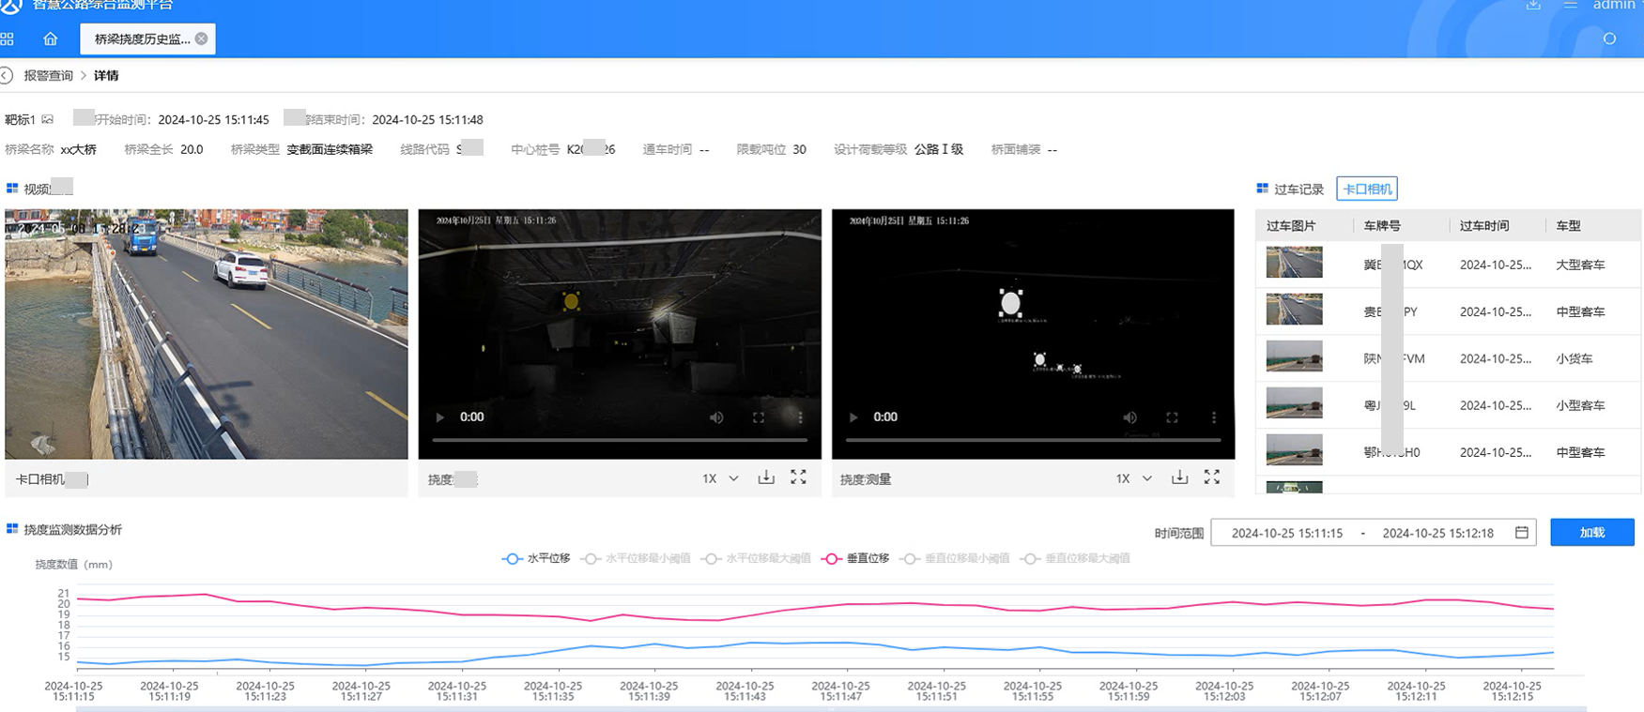Open the app grid menu icon

[8, 39]
